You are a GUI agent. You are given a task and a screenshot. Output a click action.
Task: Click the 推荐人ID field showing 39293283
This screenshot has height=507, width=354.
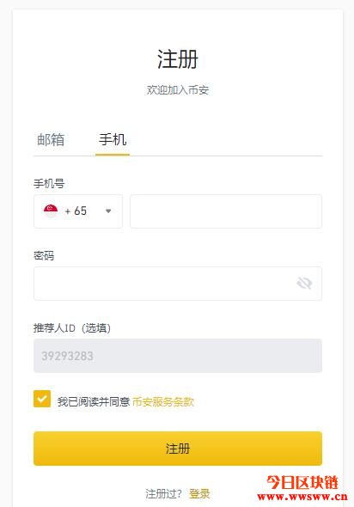coord(178,356)
